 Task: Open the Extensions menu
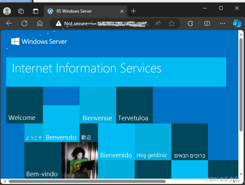190,23
